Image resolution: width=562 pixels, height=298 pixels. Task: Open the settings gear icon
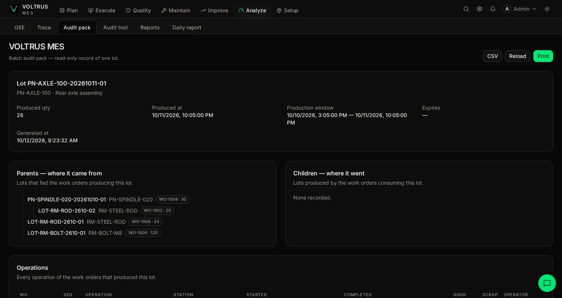click(x=479, y=9)
